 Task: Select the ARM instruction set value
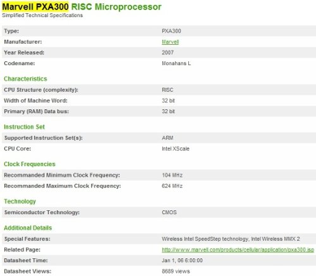point(167,138)
